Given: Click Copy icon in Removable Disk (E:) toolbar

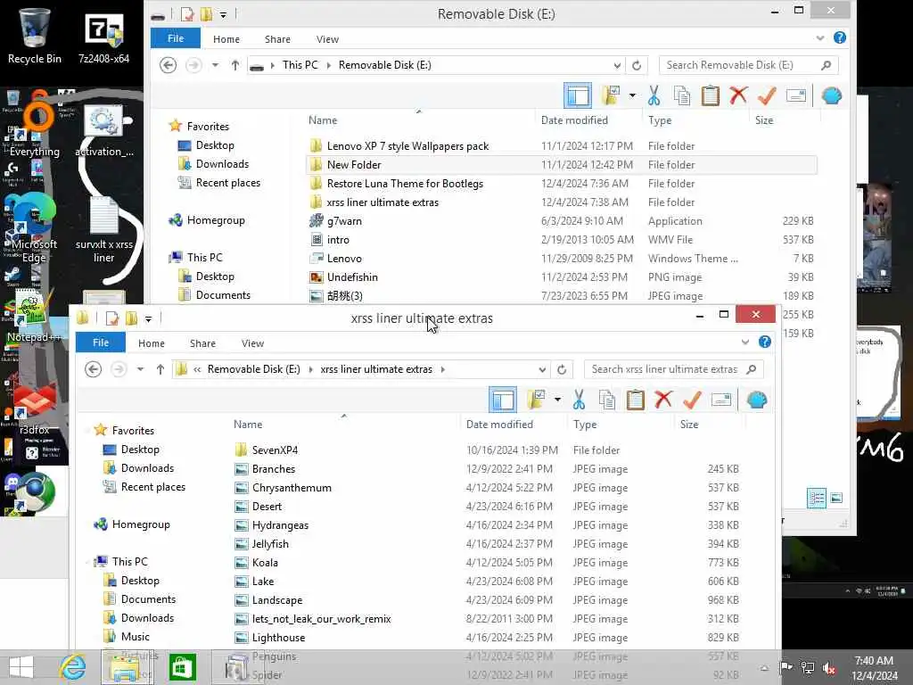Looking at the screenshot, I should coord(682,95).
